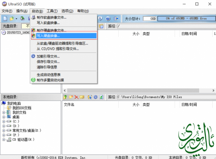Click the 0% of 650MB capacity bar
216x159 pixels.
coord(186,18)
